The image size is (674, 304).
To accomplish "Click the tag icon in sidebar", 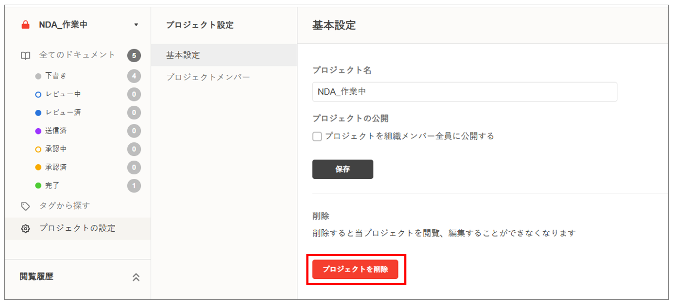I will click(x=25, y=206).
